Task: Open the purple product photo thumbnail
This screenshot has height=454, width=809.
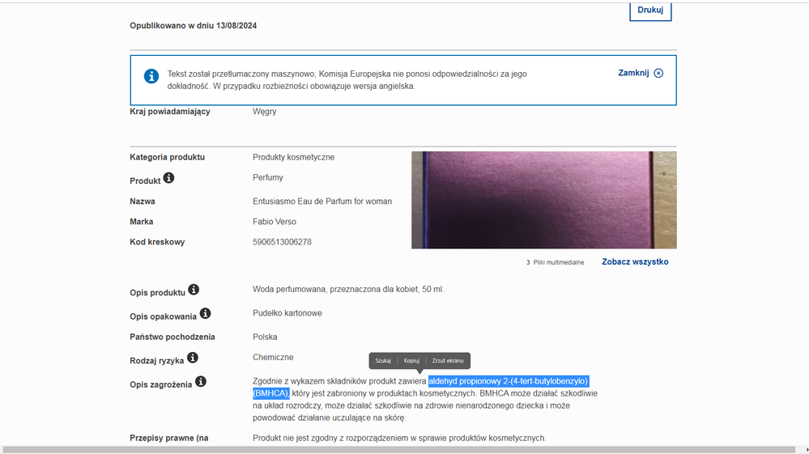Action: click(544, 200)
